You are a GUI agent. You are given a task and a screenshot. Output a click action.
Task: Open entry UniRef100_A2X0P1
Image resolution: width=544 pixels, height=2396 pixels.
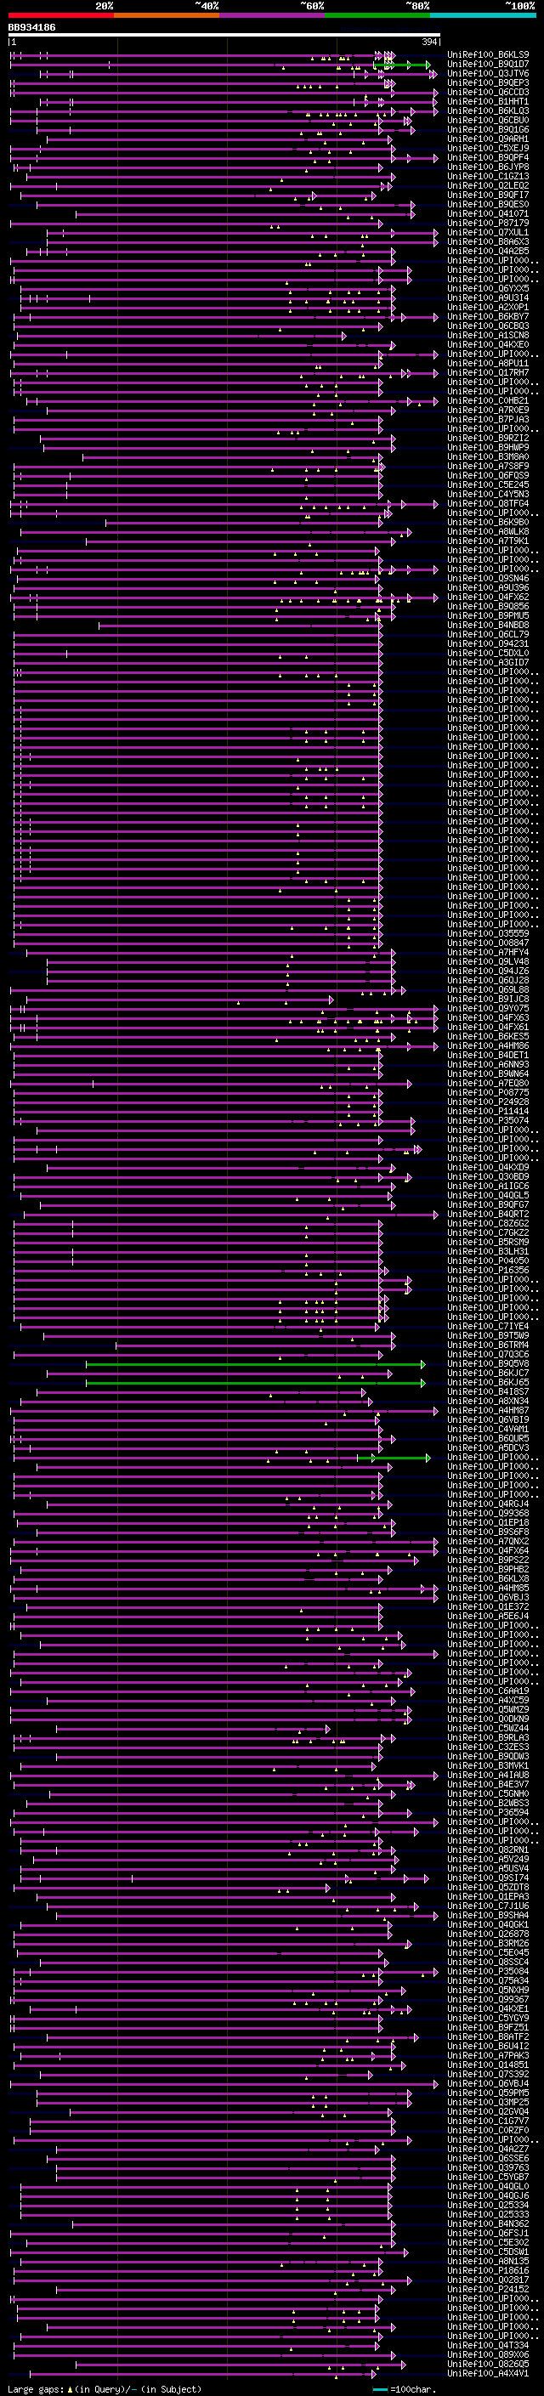[488, 307]
